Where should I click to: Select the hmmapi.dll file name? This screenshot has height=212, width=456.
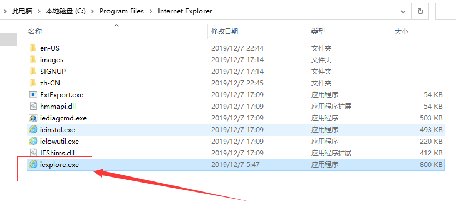tap(58, 107)
